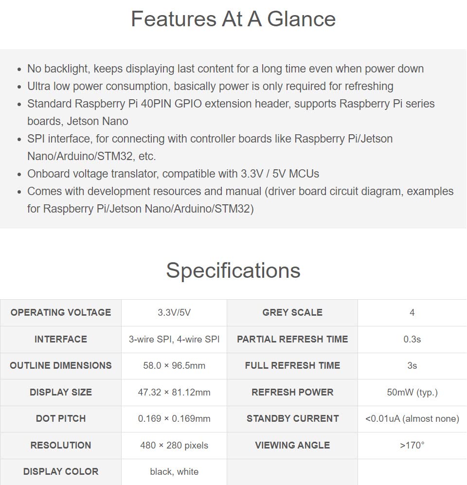Click the Display Color label cell

(61, 471)
